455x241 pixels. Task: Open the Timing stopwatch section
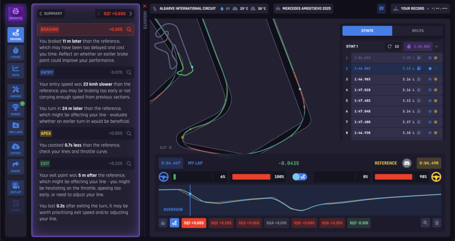coord(16,52)
